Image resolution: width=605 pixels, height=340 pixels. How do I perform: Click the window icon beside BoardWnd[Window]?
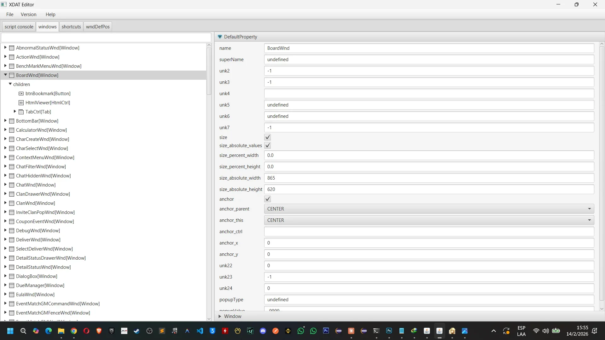(12, 75)
